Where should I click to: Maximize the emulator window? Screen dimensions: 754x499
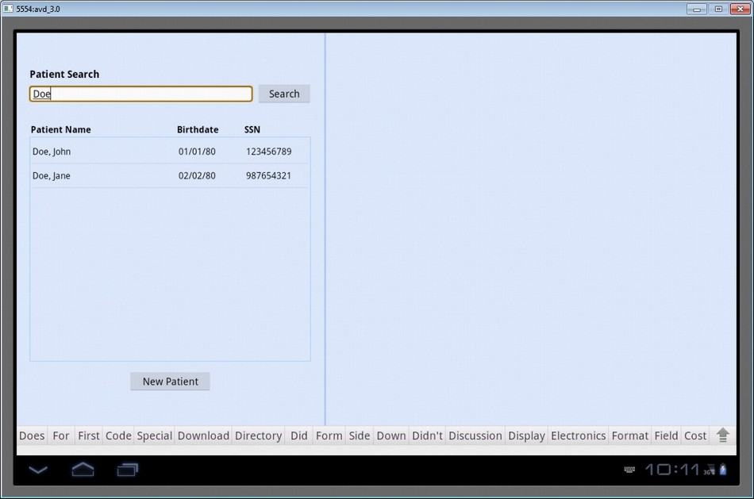click(718, 9)
